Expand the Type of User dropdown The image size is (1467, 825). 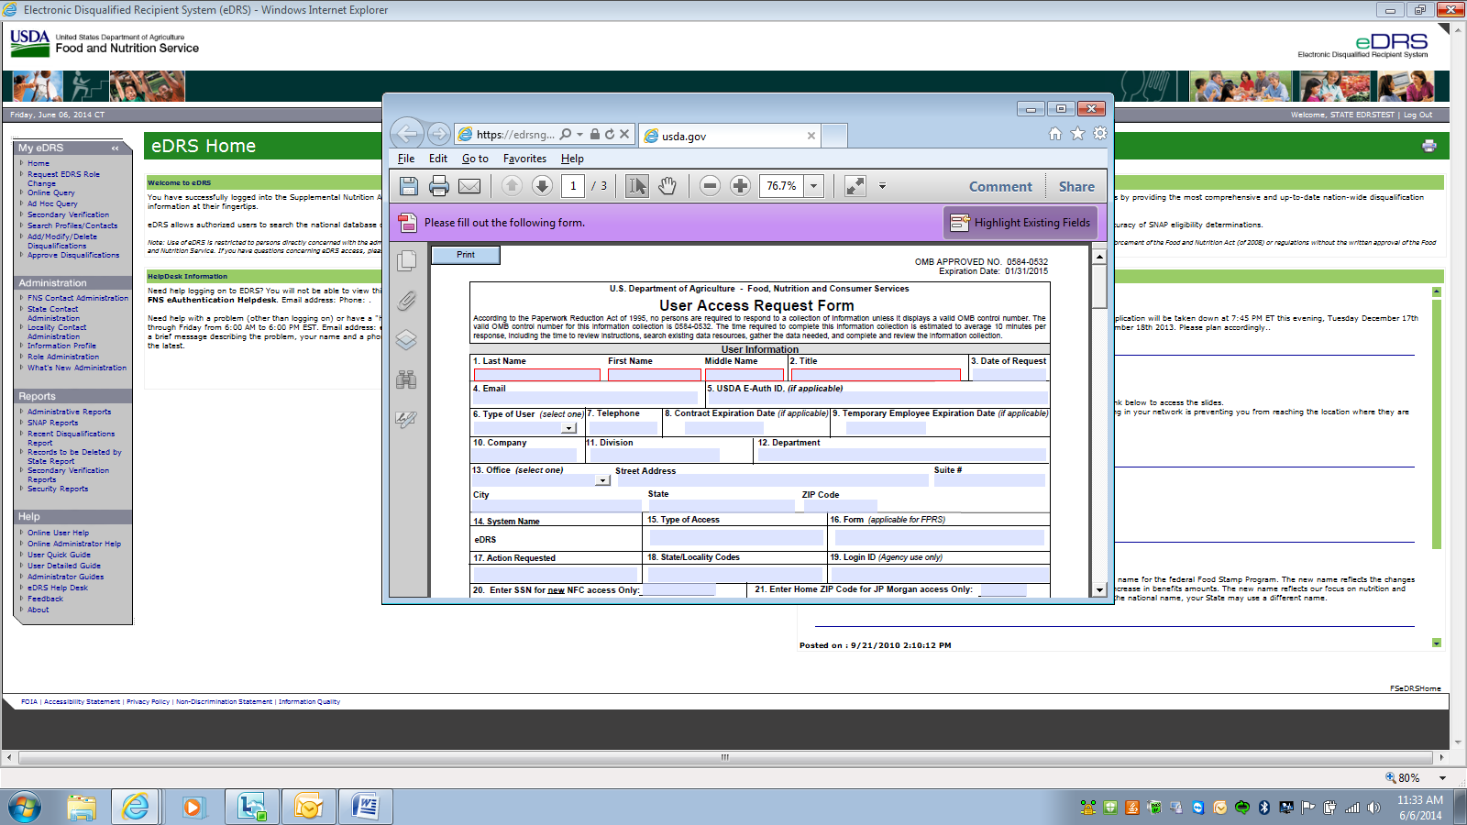click(x=569, y=428)
